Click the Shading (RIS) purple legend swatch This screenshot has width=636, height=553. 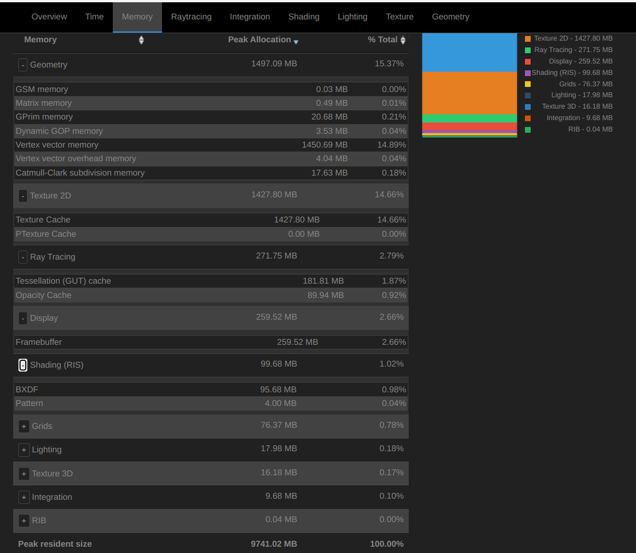tap(528, 73)
